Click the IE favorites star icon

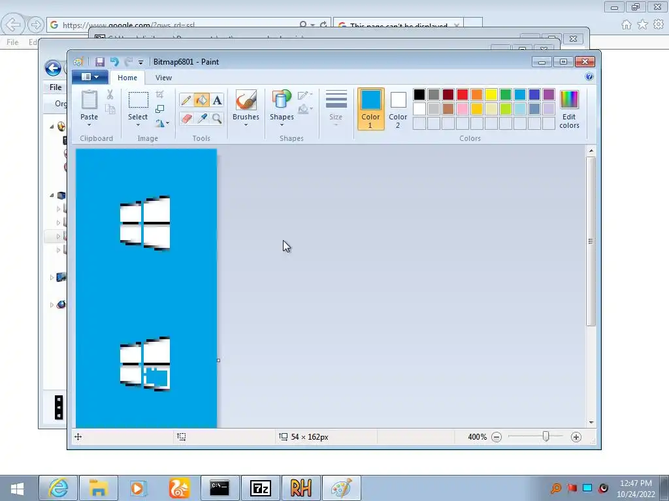[x=642, y=25]
